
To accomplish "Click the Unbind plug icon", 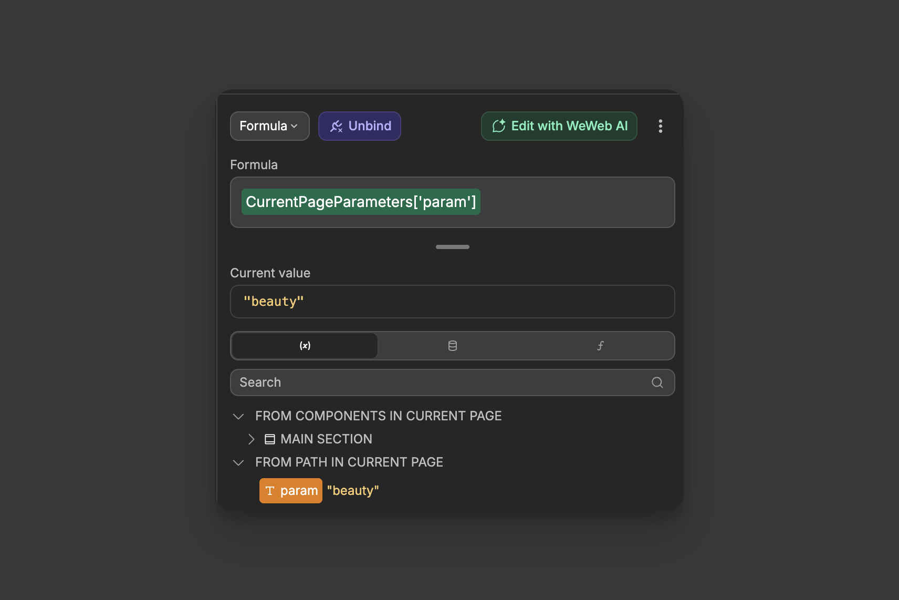I will [x=337, y=126].
